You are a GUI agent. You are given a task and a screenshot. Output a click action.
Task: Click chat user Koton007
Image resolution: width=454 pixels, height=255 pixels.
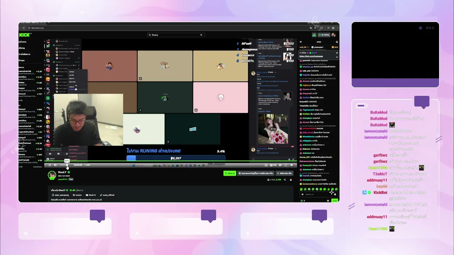click(304, 102)
